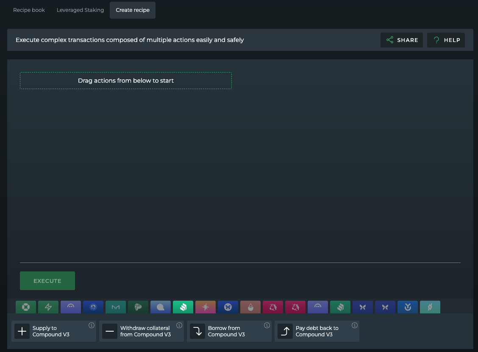Show info for Borrow from Compound V3
This screenshot has height=352, width=478.
pyautogui.click(x=267, y=326)
